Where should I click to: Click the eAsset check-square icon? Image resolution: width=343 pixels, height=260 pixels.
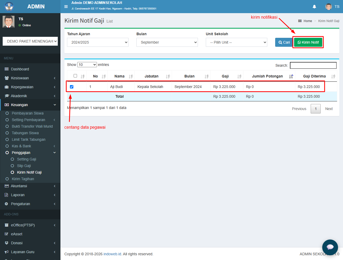point(7,234)
